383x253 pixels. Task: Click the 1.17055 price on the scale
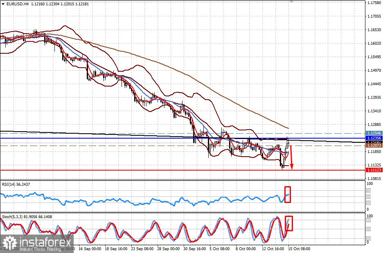tap(374, 16)
